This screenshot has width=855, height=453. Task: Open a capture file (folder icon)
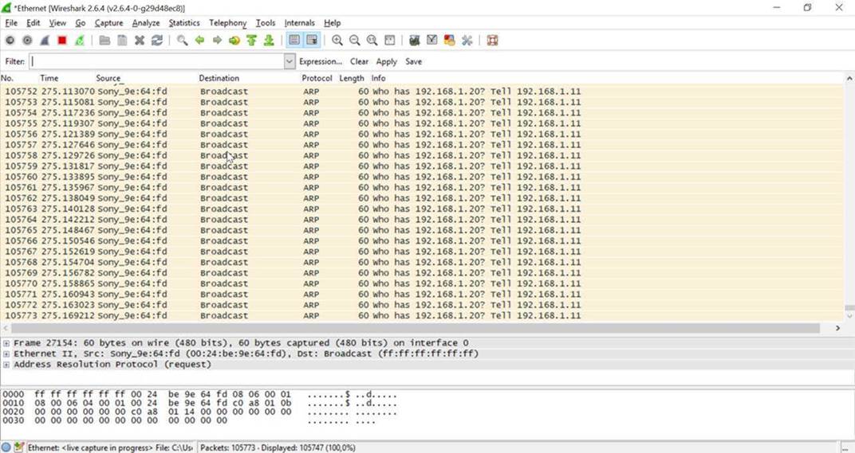[x=104, y=41]
